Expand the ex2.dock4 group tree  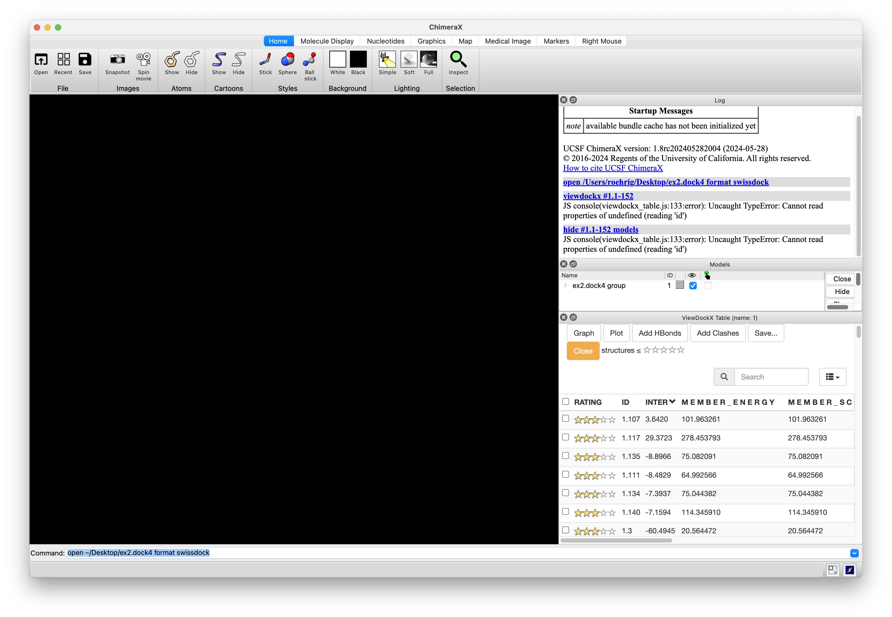point(566,286)
